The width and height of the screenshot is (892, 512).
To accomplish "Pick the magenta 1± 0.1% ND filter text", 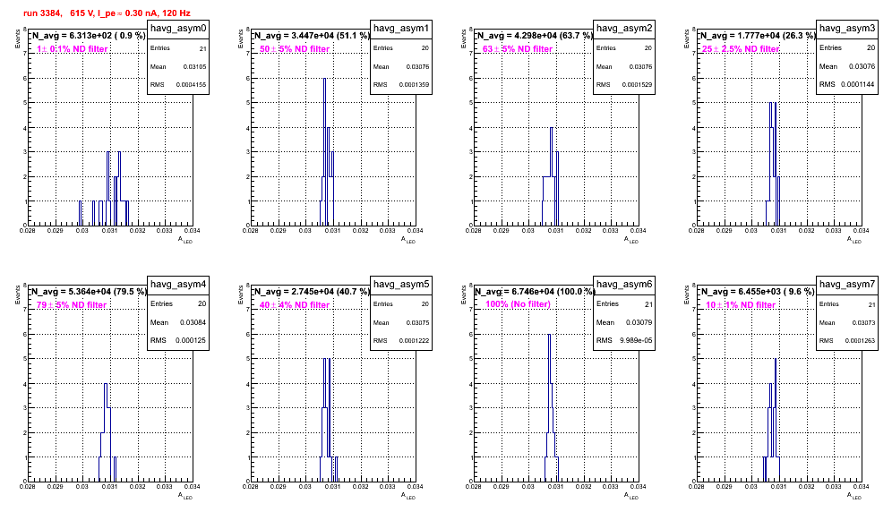I will click(x=73, y=49).
